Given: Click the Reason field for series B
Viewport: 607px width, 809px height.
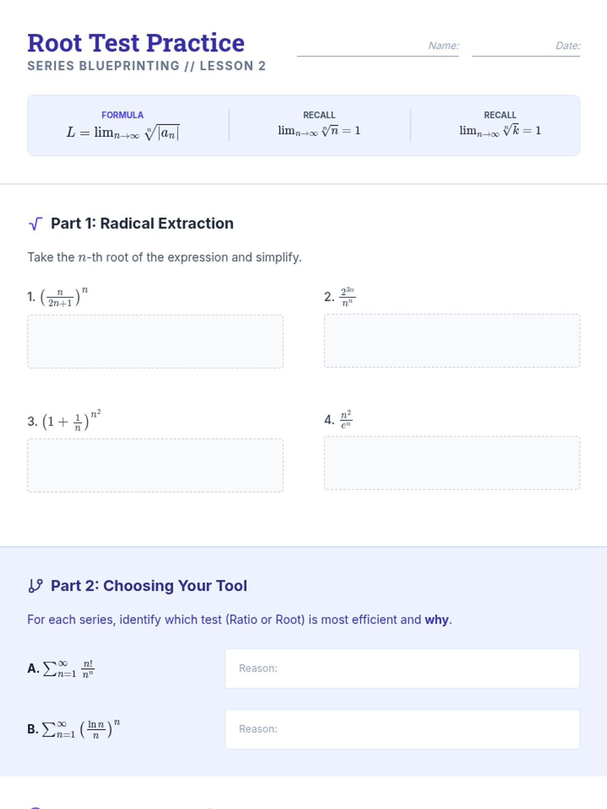Looking at the screenshot, I should tap(402, 729).
